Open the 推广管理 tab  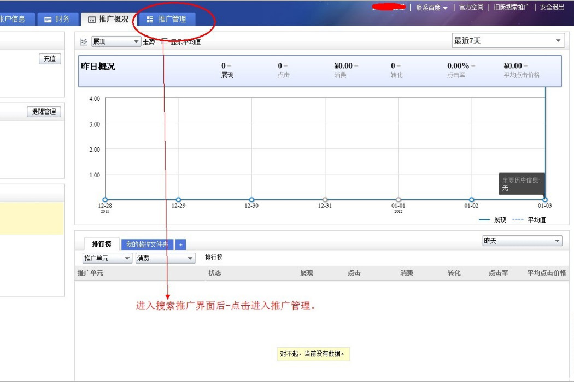(167, 19)
